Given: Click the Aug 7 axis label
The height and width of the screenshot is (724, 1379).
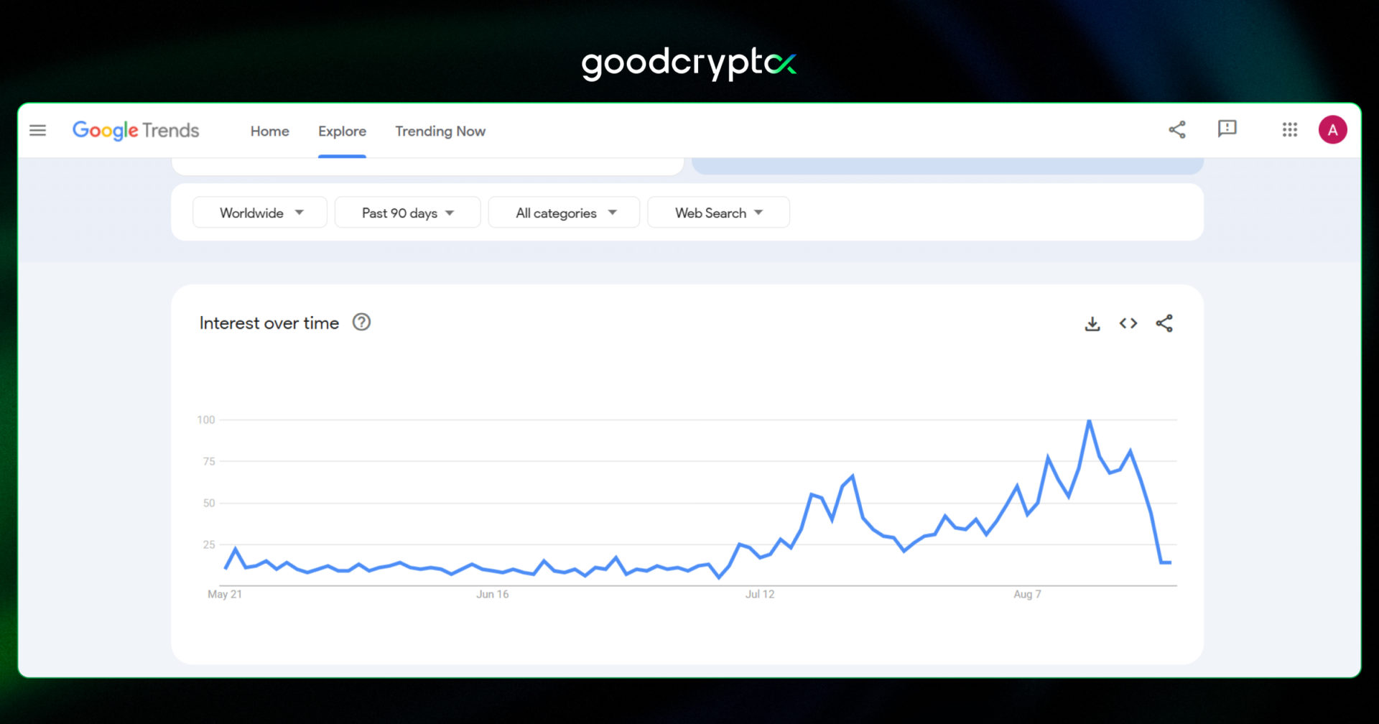Looking at the screenshot, I should pyautogui.click(x=1027, y=594).
